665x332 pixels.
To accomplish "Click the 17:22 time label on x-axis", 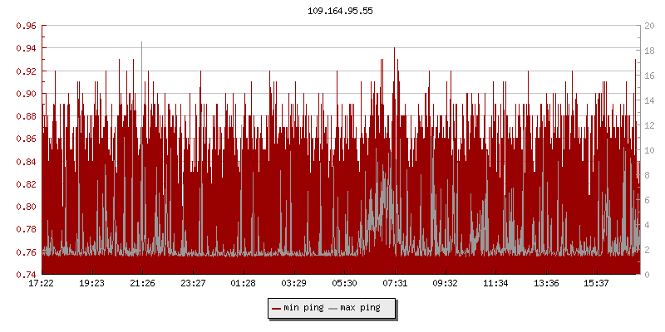I will (x=42, y=283).
